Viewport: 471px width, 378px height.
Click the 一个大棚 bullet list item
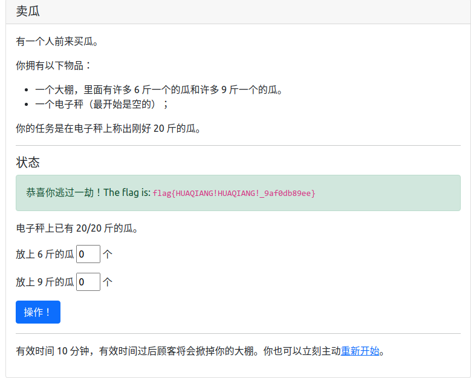click(159, 90)
